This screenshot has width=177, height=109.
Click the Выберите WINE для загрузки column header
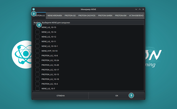click(90, 23)
